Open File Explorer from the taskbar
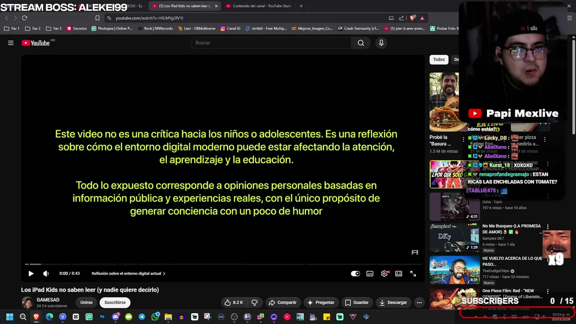 point(168,317)
